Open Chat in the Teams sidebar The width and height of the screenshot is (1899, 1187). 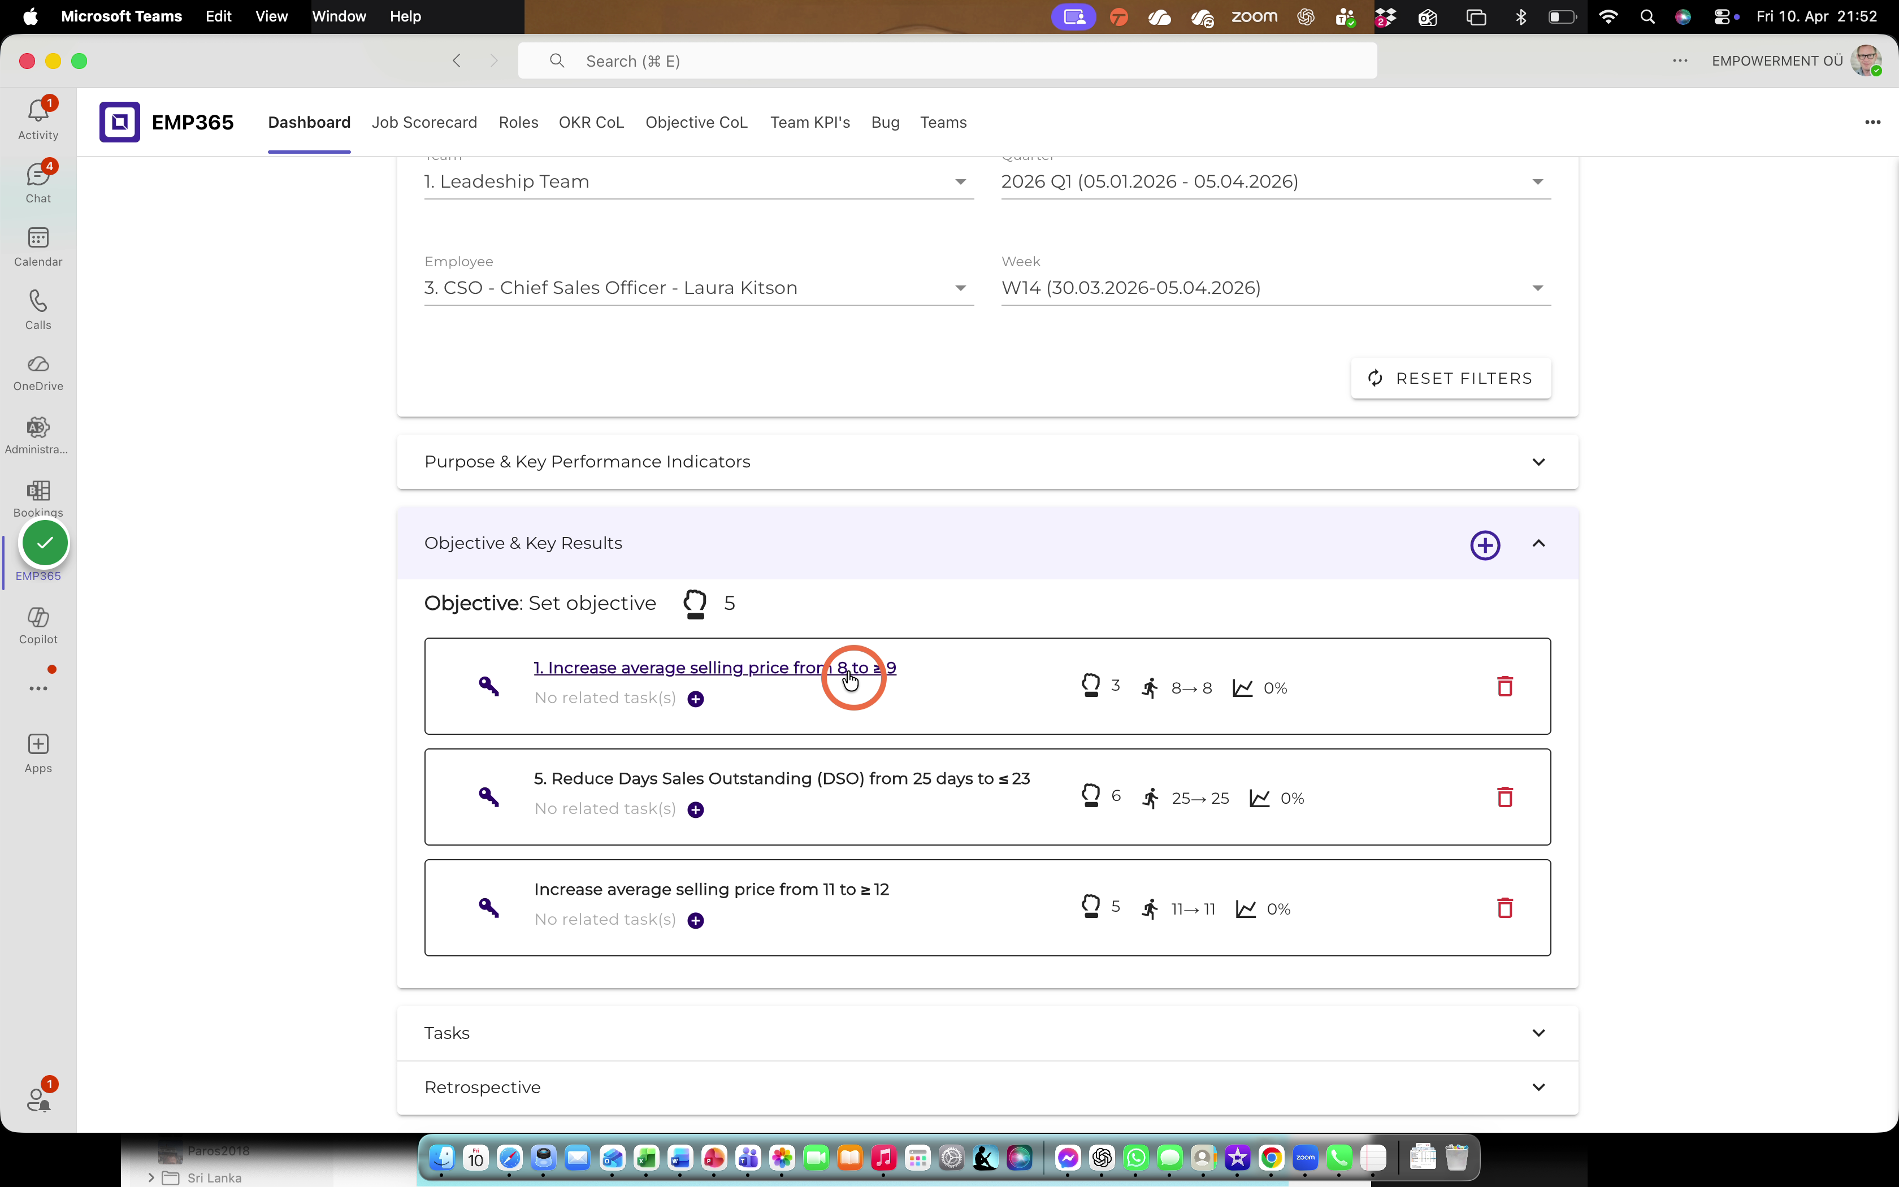coord(38,183)
